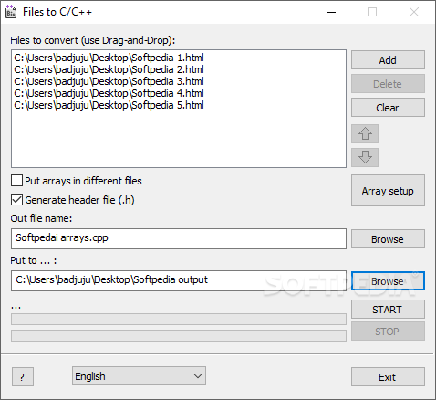Click the move up arrow icon
Screen dimensions: 436x400
(x=365, y=133)
